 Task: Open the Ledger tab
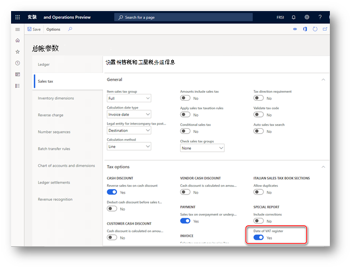coord(67,64)
